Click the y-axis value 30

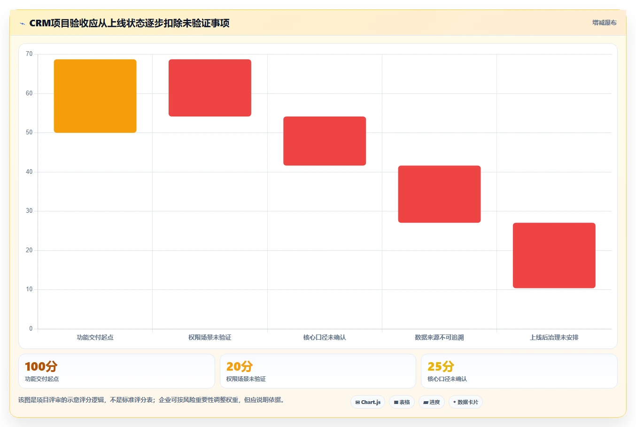pos(29,211)
